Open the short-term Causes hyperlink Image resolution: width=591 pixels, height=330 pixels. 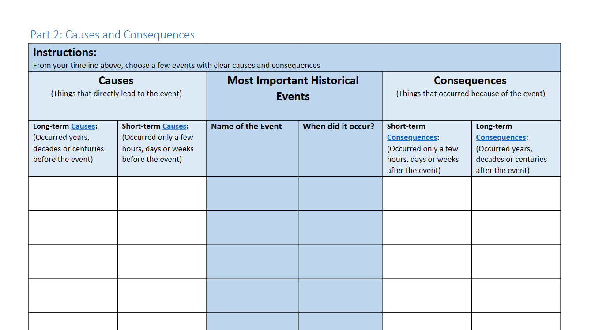coord(174,126)
